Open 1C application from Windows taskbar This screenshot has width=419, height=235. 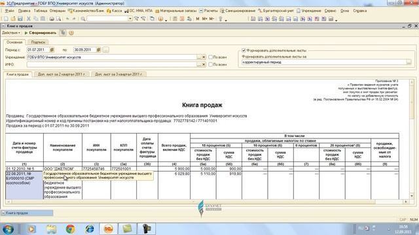pyautogui.click(x=108, y=229)
